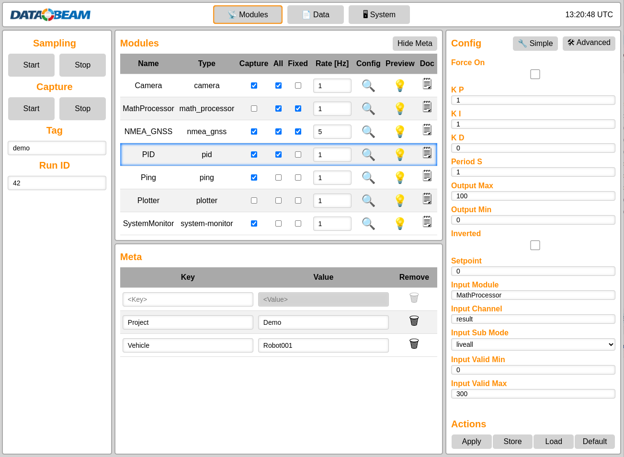Click the Hide Meta button
Screen dimensions: 624x457
coord(415,44)
